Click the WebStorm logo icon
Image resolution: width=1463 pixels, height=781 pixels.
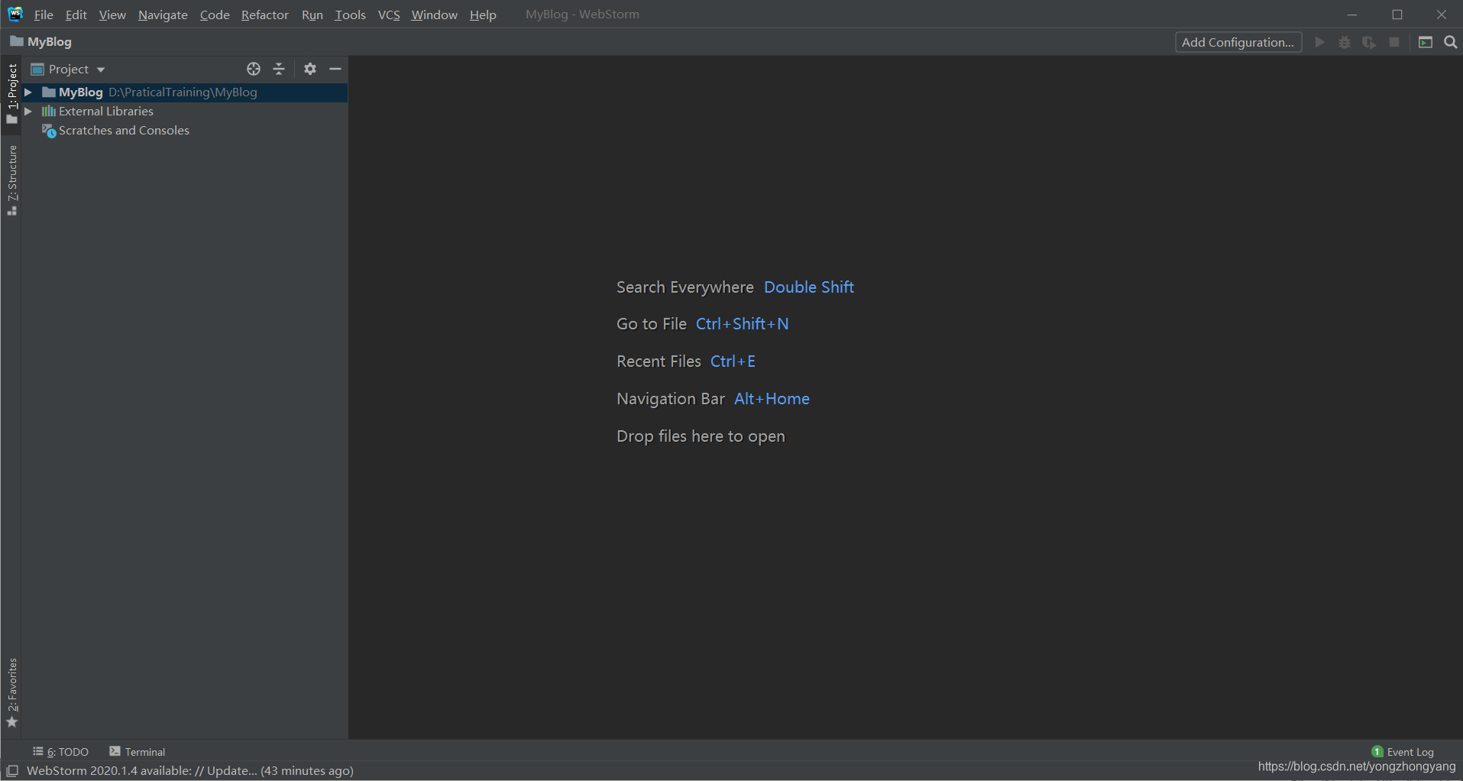(x=15, y=14)
